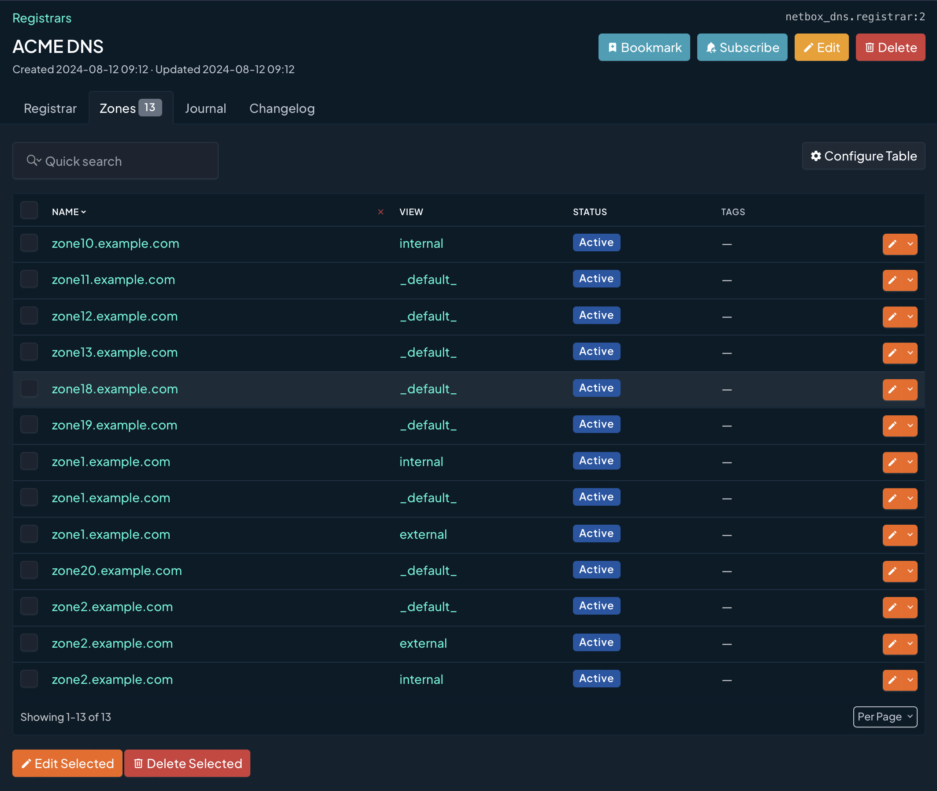
Task: Click the yellow Edit button for registrar
Action: pyautogui.click(x=822, y=47)
